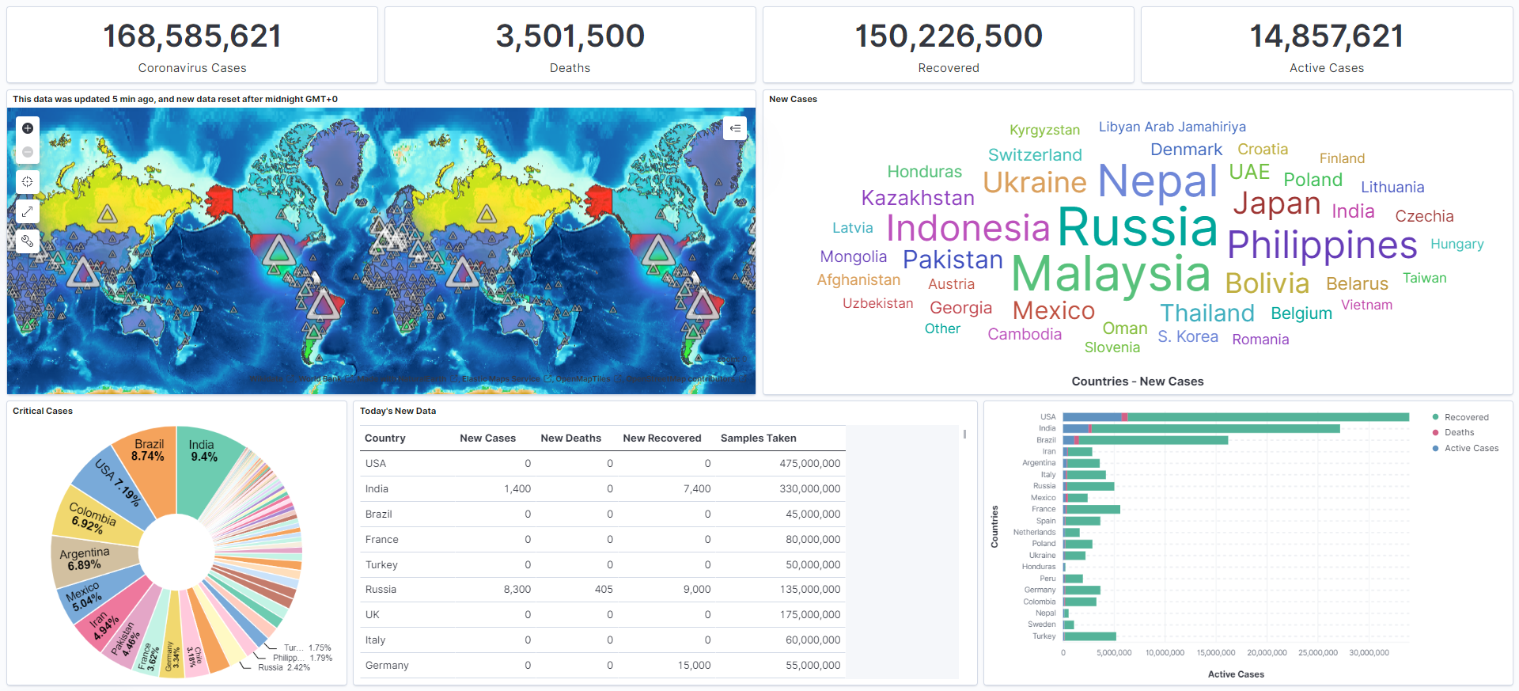The width and height of the screenshot is (1519, 691).
Task: Pick Mexico in the word cloud
Action: point(1053,311)
